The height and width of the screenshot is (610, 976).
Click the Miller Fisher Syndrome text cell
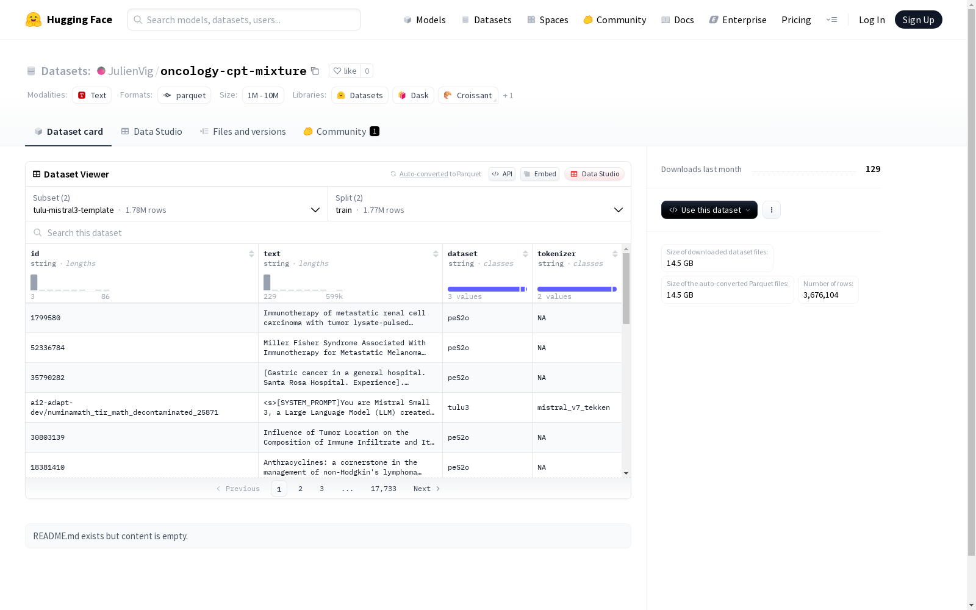[x=351, y=348]
